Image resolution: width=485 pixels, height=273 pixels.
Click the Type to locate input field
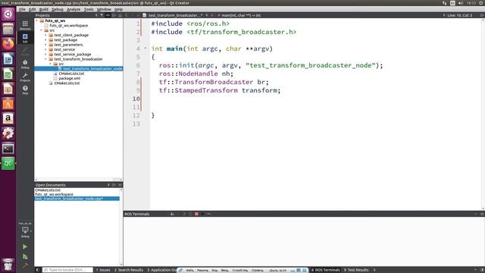point(67,270)
